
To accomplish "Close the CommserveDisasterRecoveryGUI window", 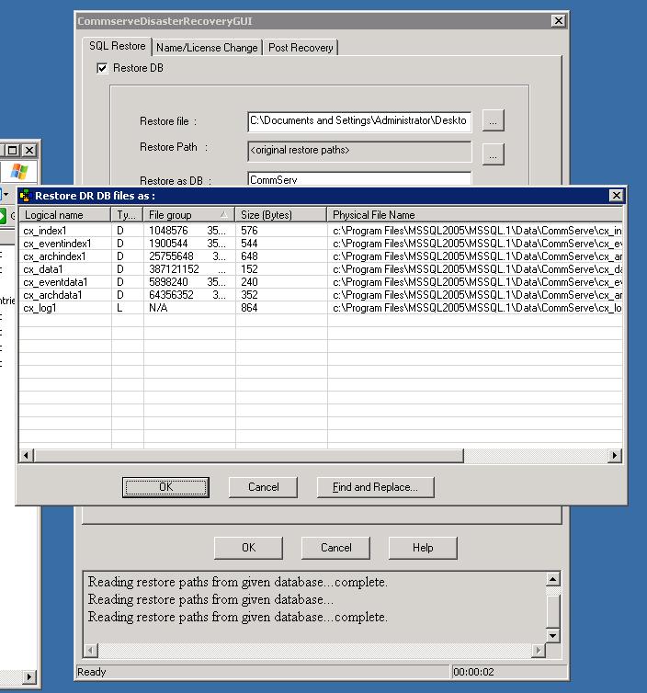I will (559, 21).
